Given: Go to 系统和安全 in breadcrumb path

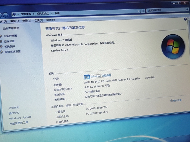Looking at the screenshot, I should (x=43, y=14).
